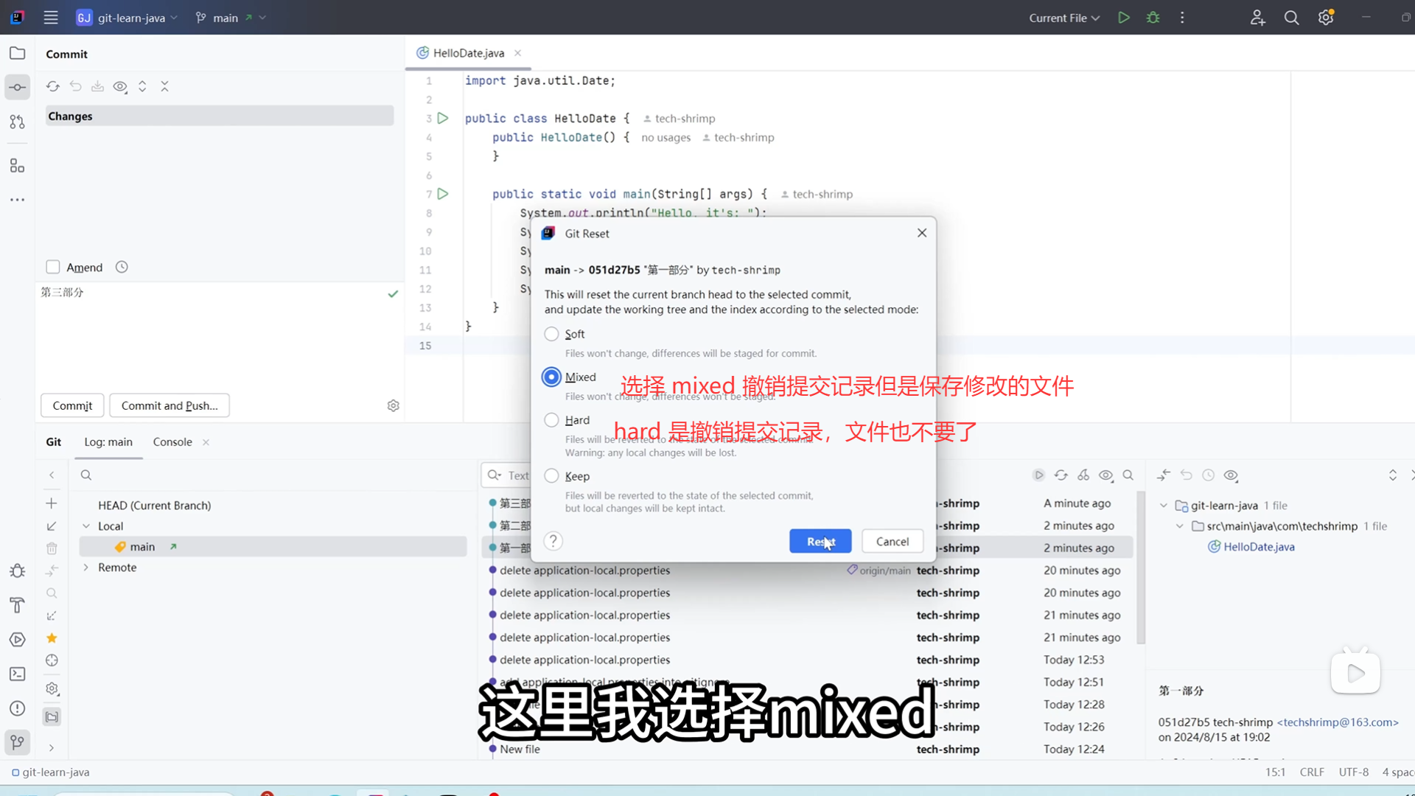The height and width of the screenshot is (796, 1415).
Task: Click the Reset button in dialog
Action: 820,541
